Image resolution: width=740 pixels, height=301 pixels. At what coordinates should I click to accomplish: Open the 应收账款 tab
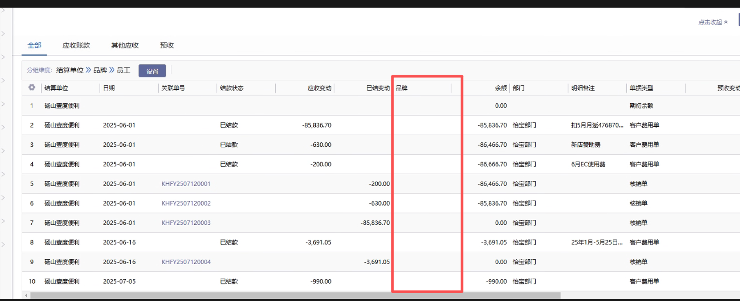pos(76,45)
